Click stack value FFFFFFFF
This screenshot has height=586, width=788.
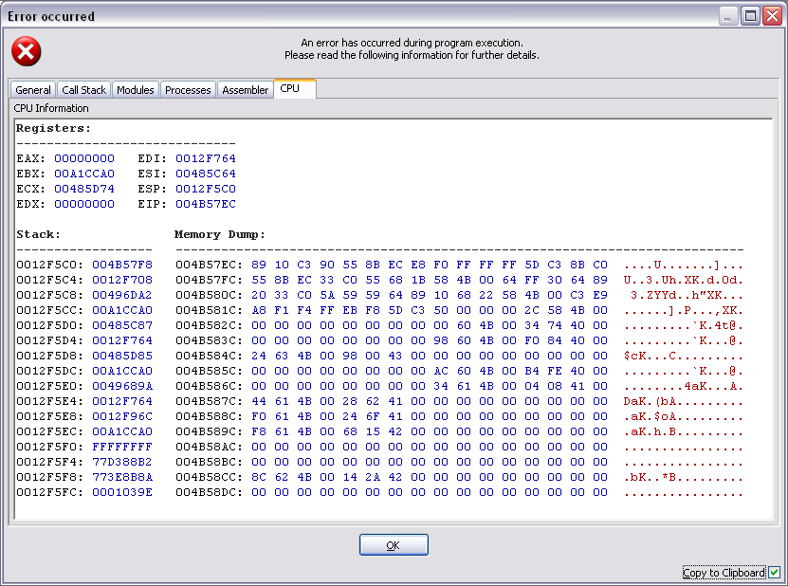pyautogui.click(x=122, y=447)
